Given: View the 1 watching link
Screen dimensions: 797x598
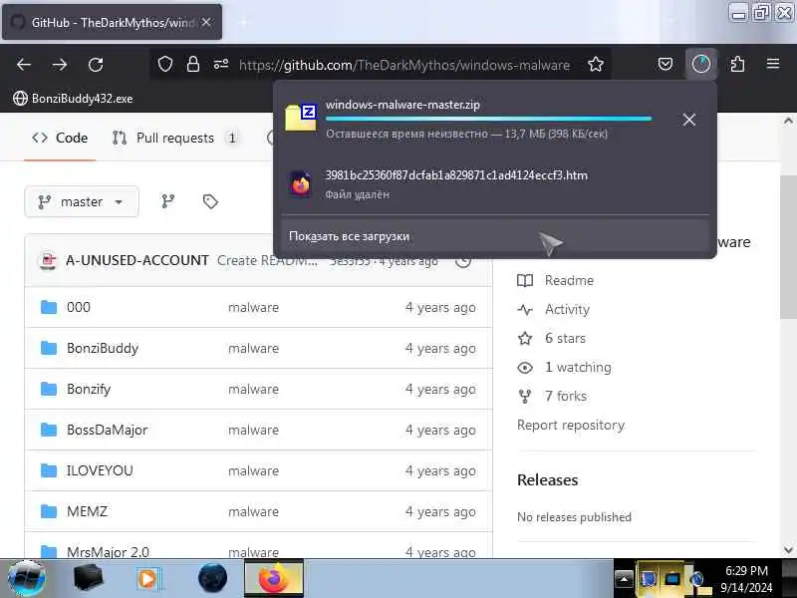Looking at the screenshot, I should (x=564, y=367).
